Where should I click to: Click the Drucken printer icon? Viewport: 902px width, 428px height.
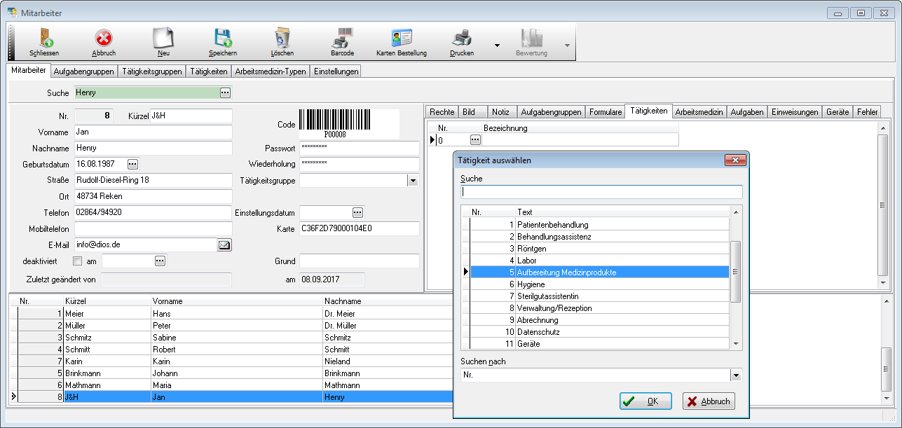click(x=461, y=38)
